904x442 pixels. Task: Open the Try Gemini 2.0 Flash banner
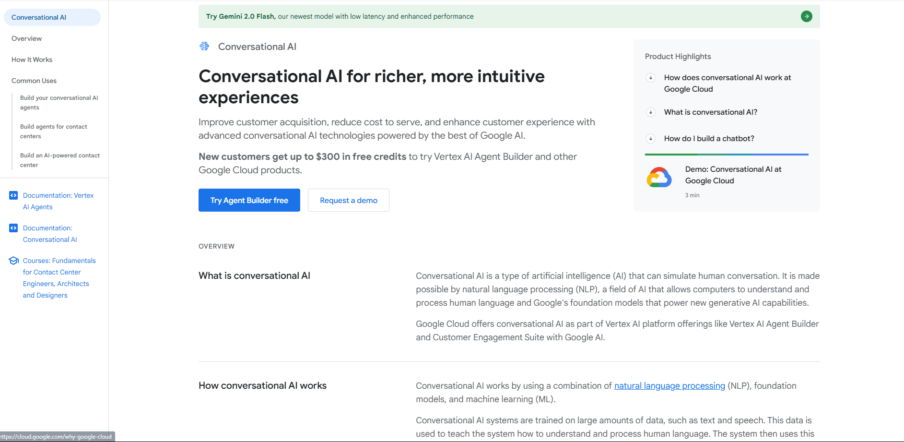coord(509,16)
